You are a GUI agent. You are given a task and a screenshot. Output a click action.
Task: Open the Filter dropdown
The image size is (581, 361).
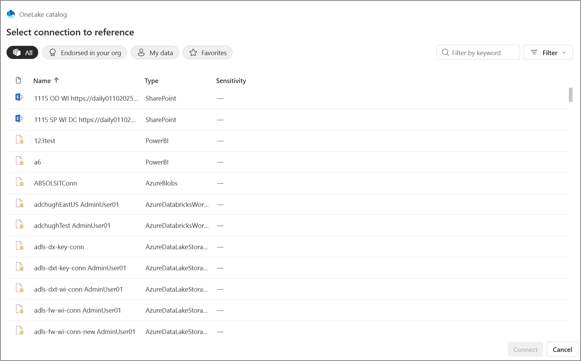coord(548,52)
